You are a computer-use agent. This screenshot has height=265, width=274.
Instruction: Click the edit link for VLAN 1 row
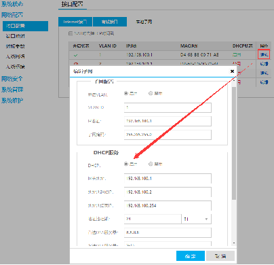(x=264, y=54)
